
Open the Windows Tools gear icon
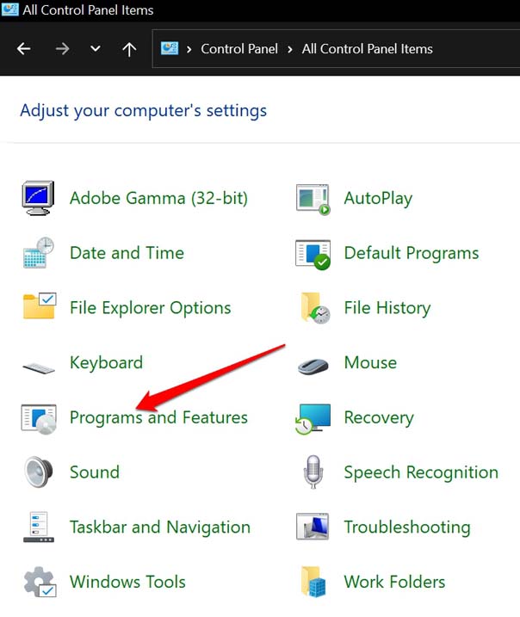tap(38, 583)
